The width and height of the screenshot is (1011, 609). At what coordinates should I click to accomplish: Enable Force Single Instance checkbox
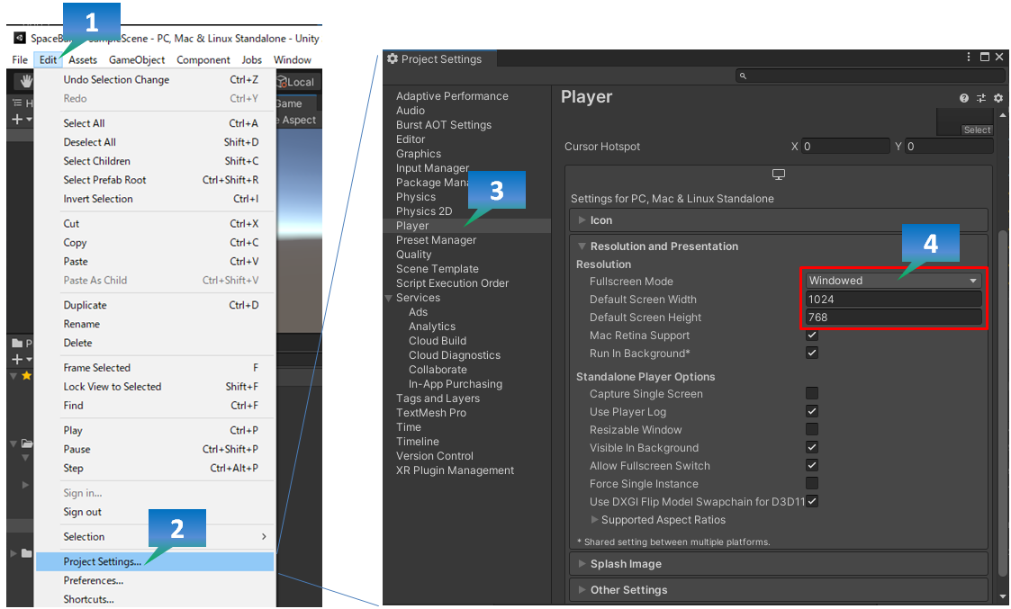pos(812,483)
